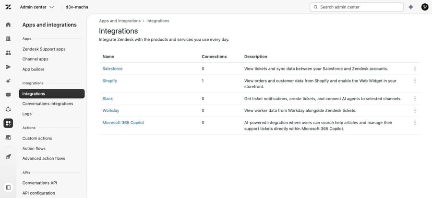This screenshot has height=198, width=432.
Task: Click the search magnifier icon
Action: (315, 7)
